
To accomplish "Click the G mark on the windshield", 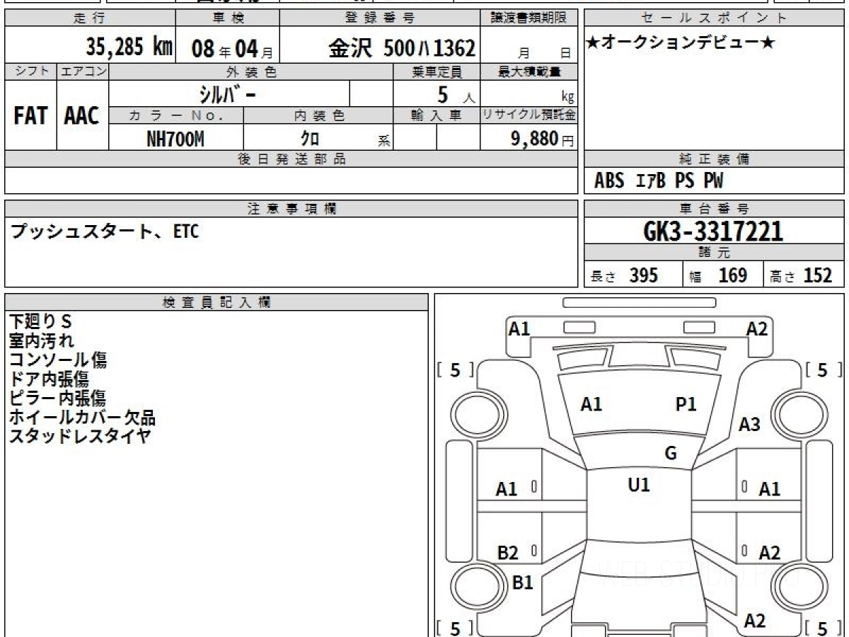I will [671, 454].
